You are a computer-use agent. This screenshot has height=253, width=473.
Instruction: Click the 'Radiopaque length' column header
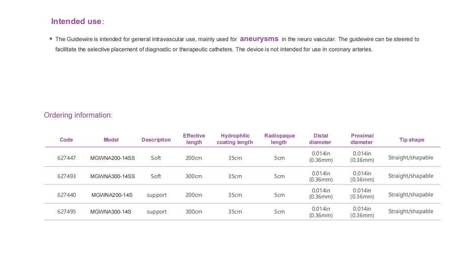tap(279, 139)
